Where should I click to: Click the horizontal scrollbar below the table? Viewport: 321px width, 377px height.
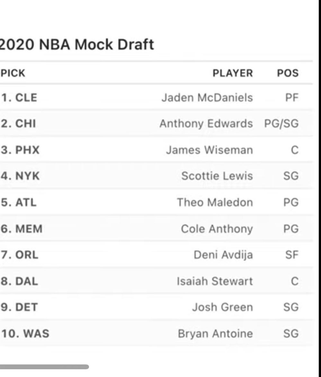point(44,367)
